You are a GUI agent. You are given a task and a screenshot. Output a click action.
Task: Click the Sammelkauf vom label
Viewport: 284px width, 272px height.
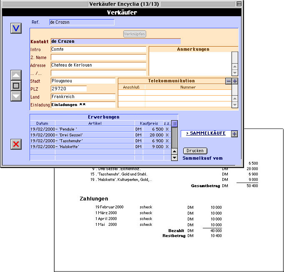[x=202, y=158]
